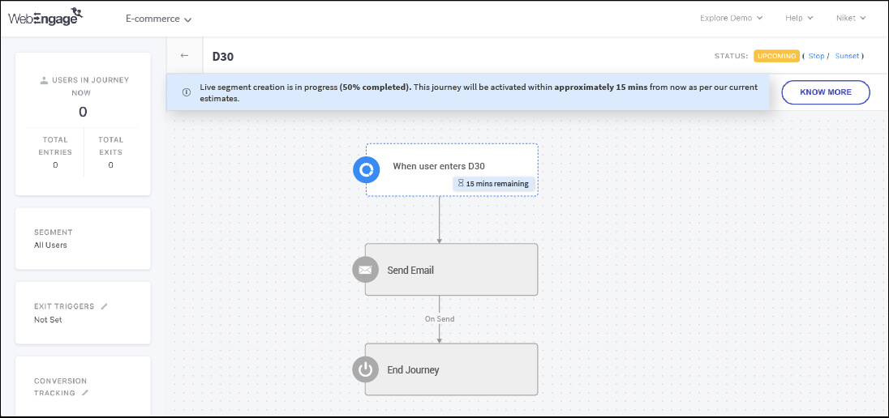Edit Conversion Tracking with pencil icon
Screen dimensions: 889x418
pyautogui.click(x=84, y=393)
